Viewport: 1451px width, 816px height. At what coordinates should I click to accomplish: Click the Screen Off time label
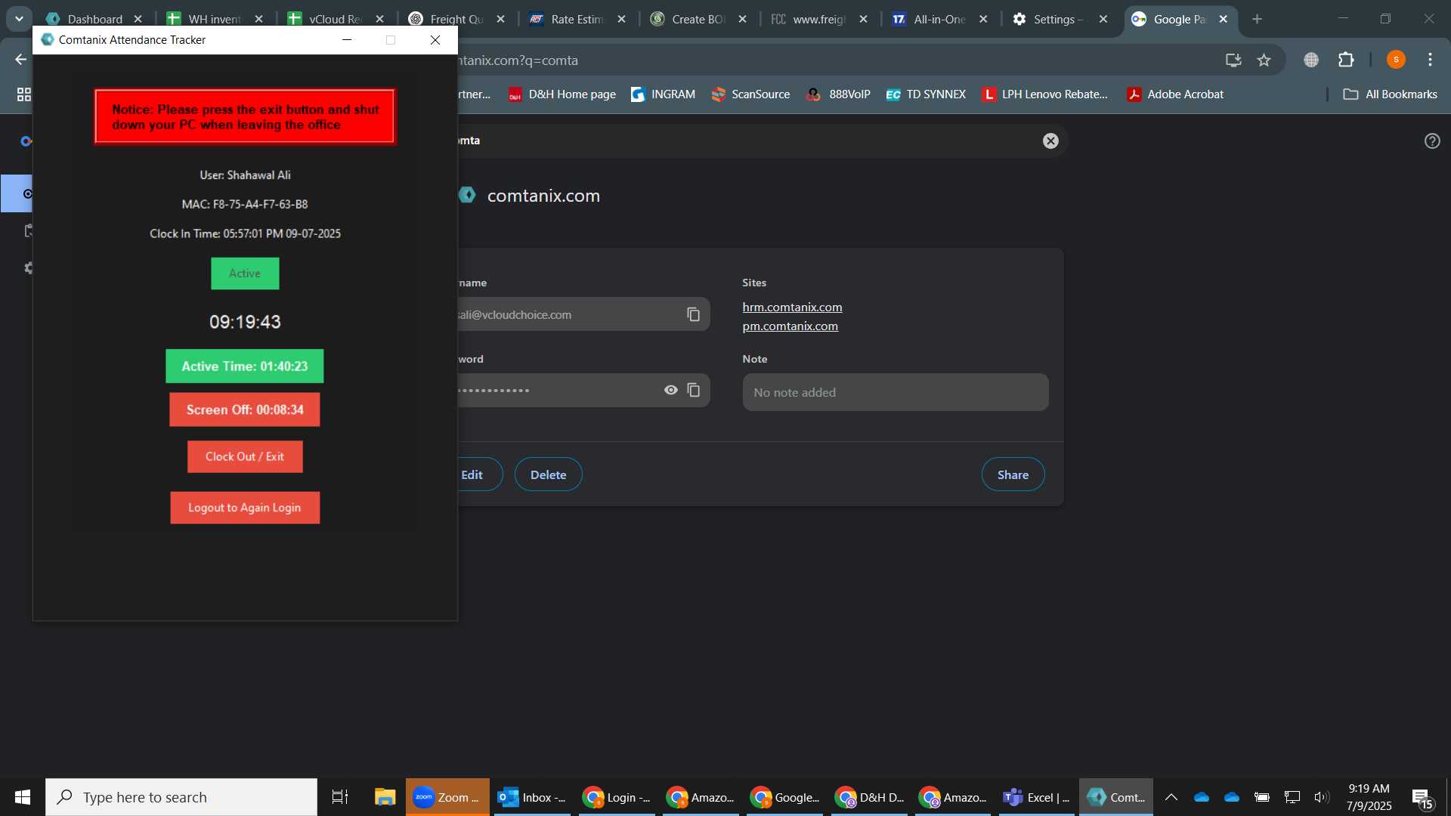coord(245,410)
